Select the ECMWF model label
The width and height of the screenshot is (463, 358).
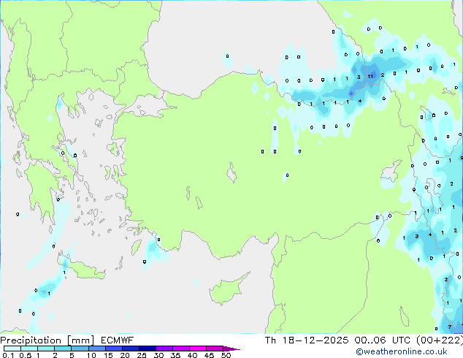coord(118,340)
